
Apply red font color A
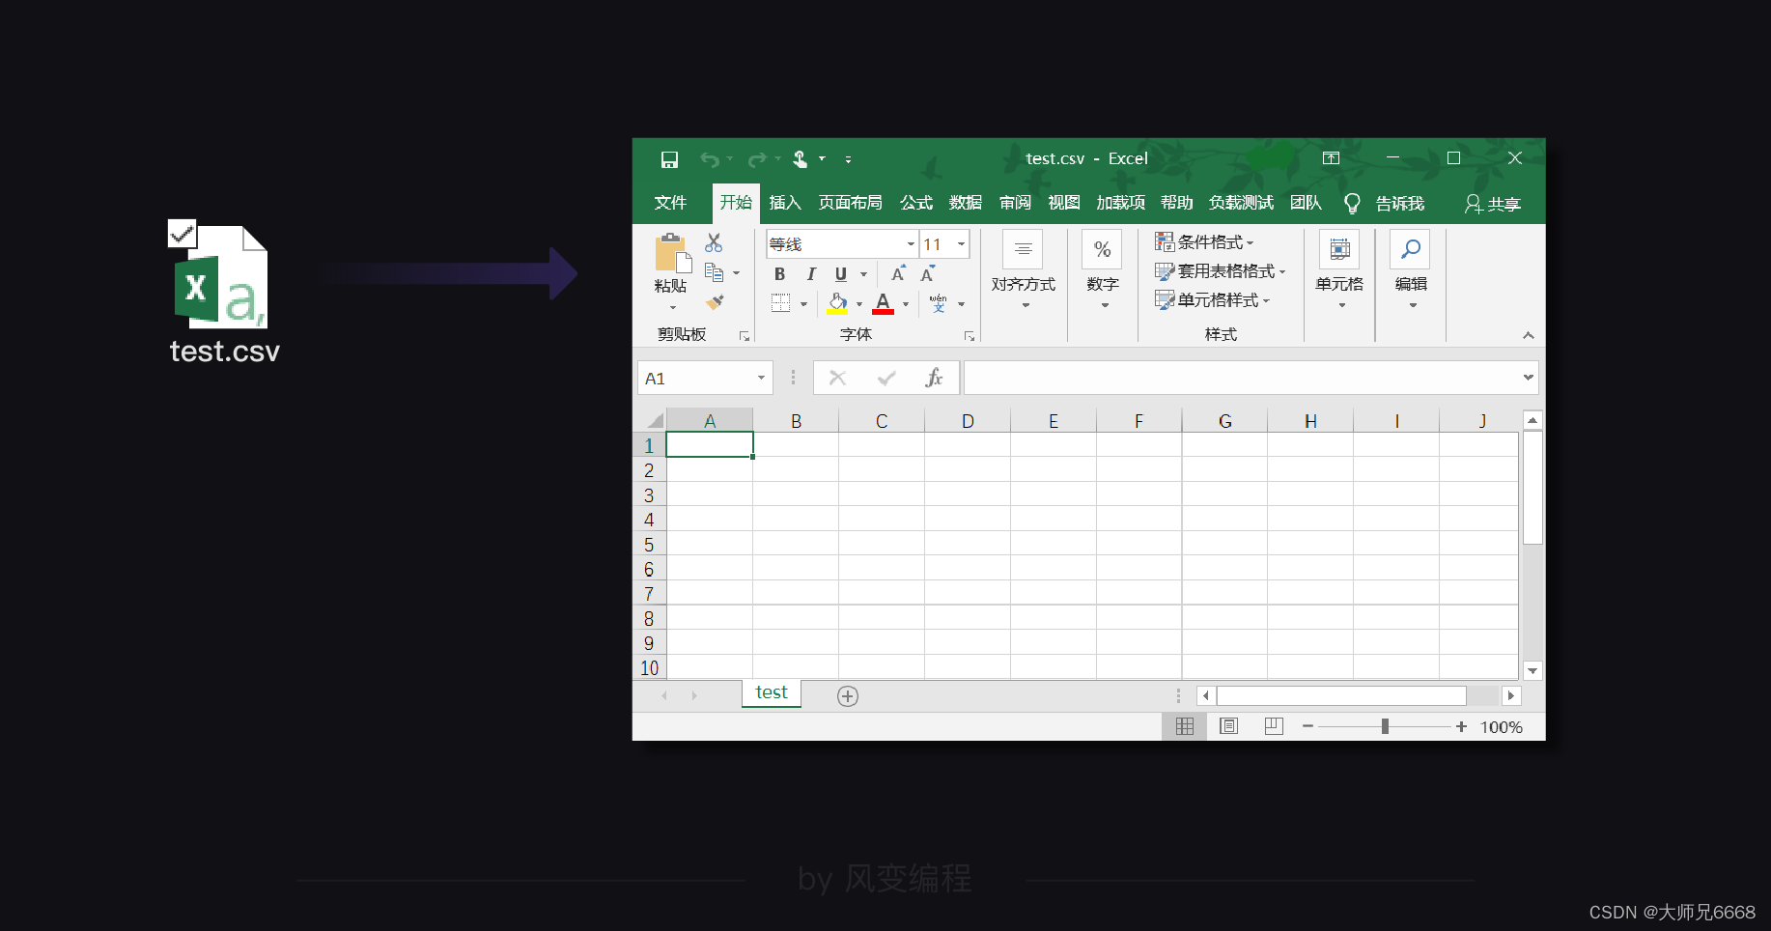tap(883, 303)
